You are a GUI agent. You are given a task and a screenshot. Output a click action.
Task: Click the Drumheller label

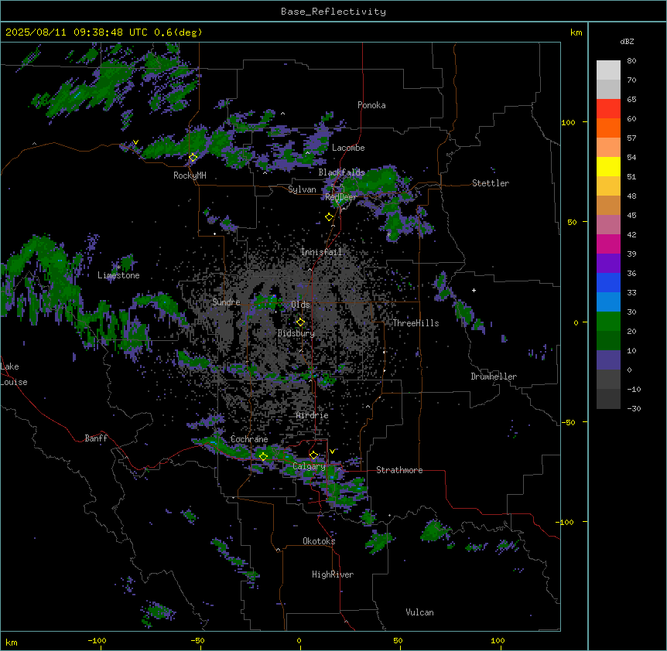(x=494, y=377)
